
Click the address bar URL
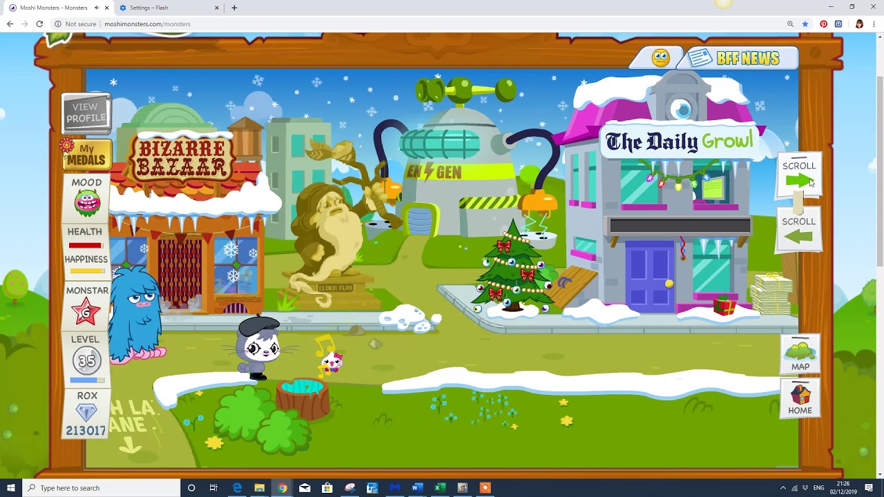pyautogui.click(x=147, y=24)
